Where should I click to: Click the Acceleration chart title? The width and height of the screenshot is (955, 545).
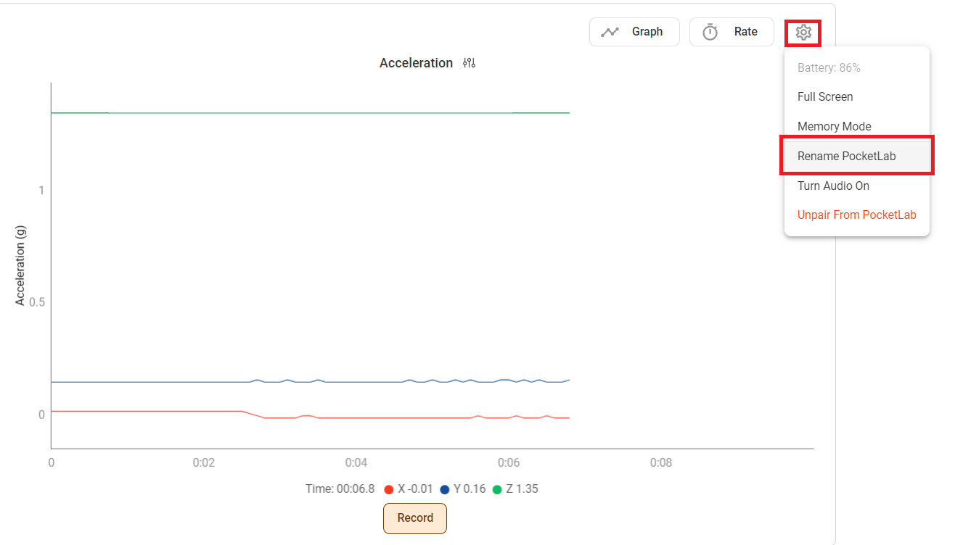pos(416,63)
